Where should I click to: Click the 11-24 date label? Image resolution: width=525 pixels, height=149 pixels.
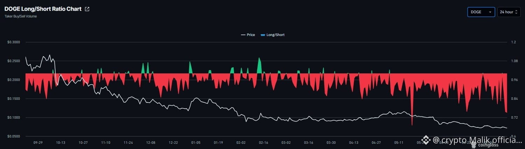[x=128, y=143]
